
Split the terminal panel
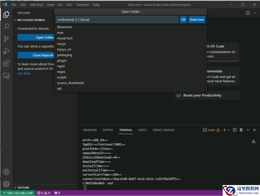235,130
